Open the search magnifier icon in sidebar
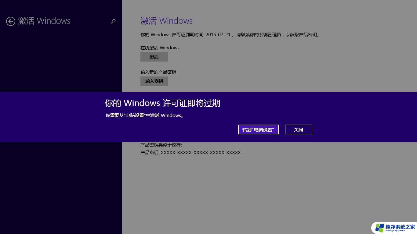The width and height of the screenshot is (417, 234). point(113,21)
